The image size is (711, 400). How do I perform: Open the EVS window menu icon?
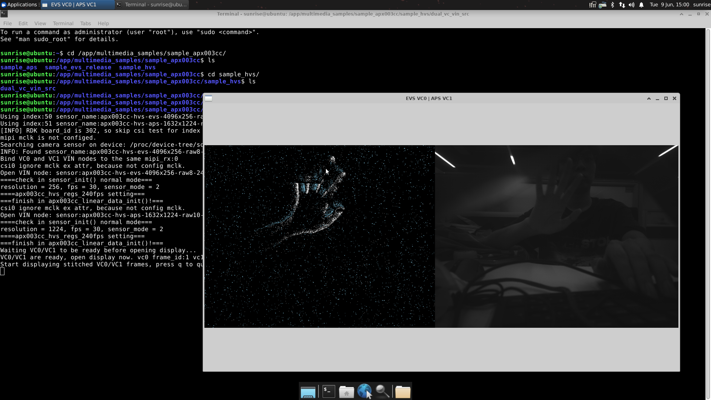click(208, 98)
